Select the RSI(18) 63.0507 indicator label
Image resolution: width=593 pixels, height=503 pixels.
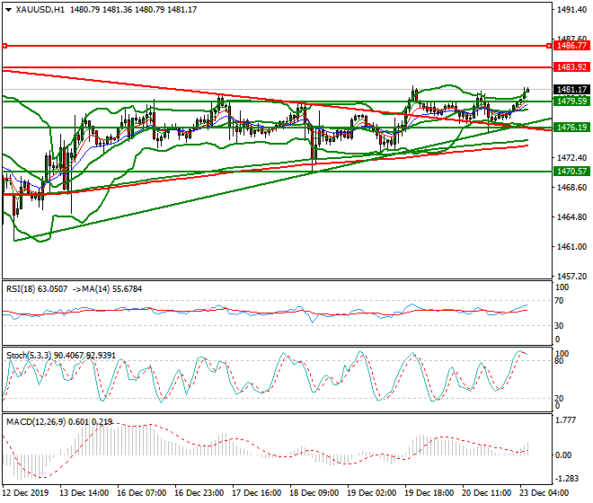click(x=37, y=289)
